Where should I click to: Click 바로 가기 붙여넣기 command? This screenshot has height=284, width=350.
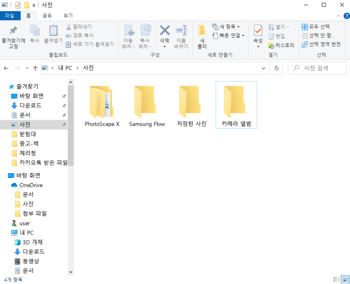point(90,44)
